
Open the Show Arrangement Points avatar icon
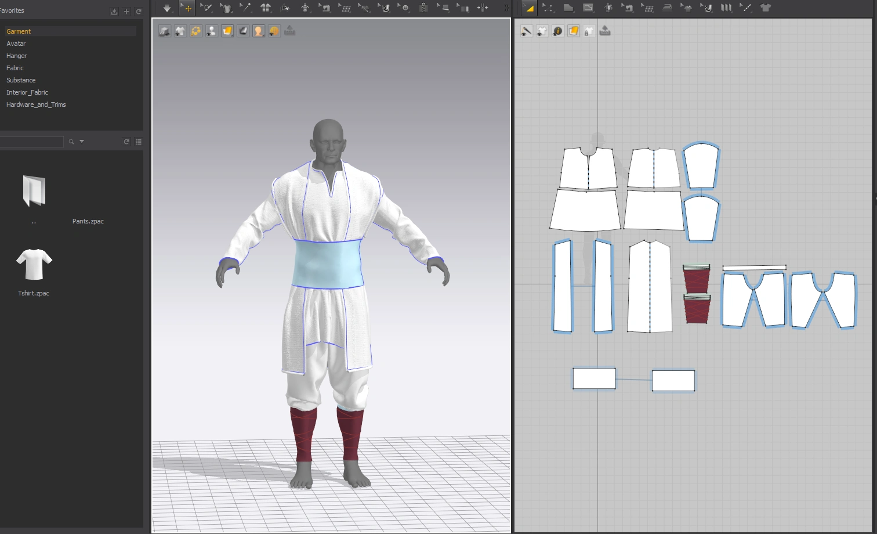[306, 8]
